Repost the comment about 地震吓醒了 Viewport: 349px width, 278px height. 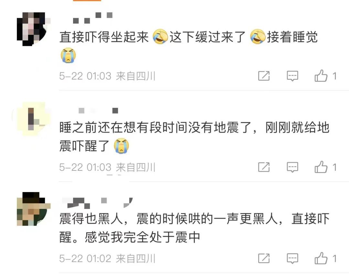264,167
